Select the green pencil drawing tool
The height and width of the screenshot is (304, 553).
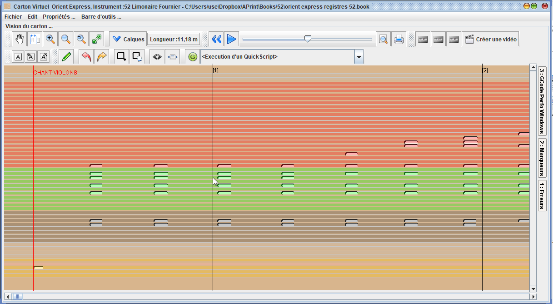66,57
